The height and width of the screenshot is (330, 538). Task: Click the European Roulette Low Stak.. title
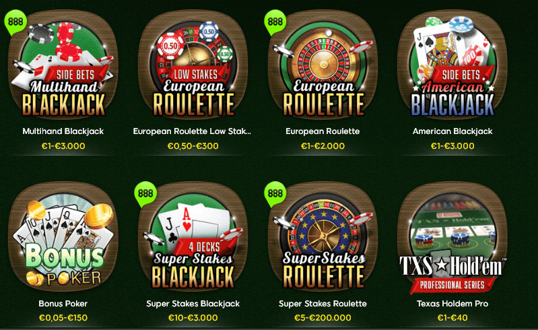click(x=192, y=131)
